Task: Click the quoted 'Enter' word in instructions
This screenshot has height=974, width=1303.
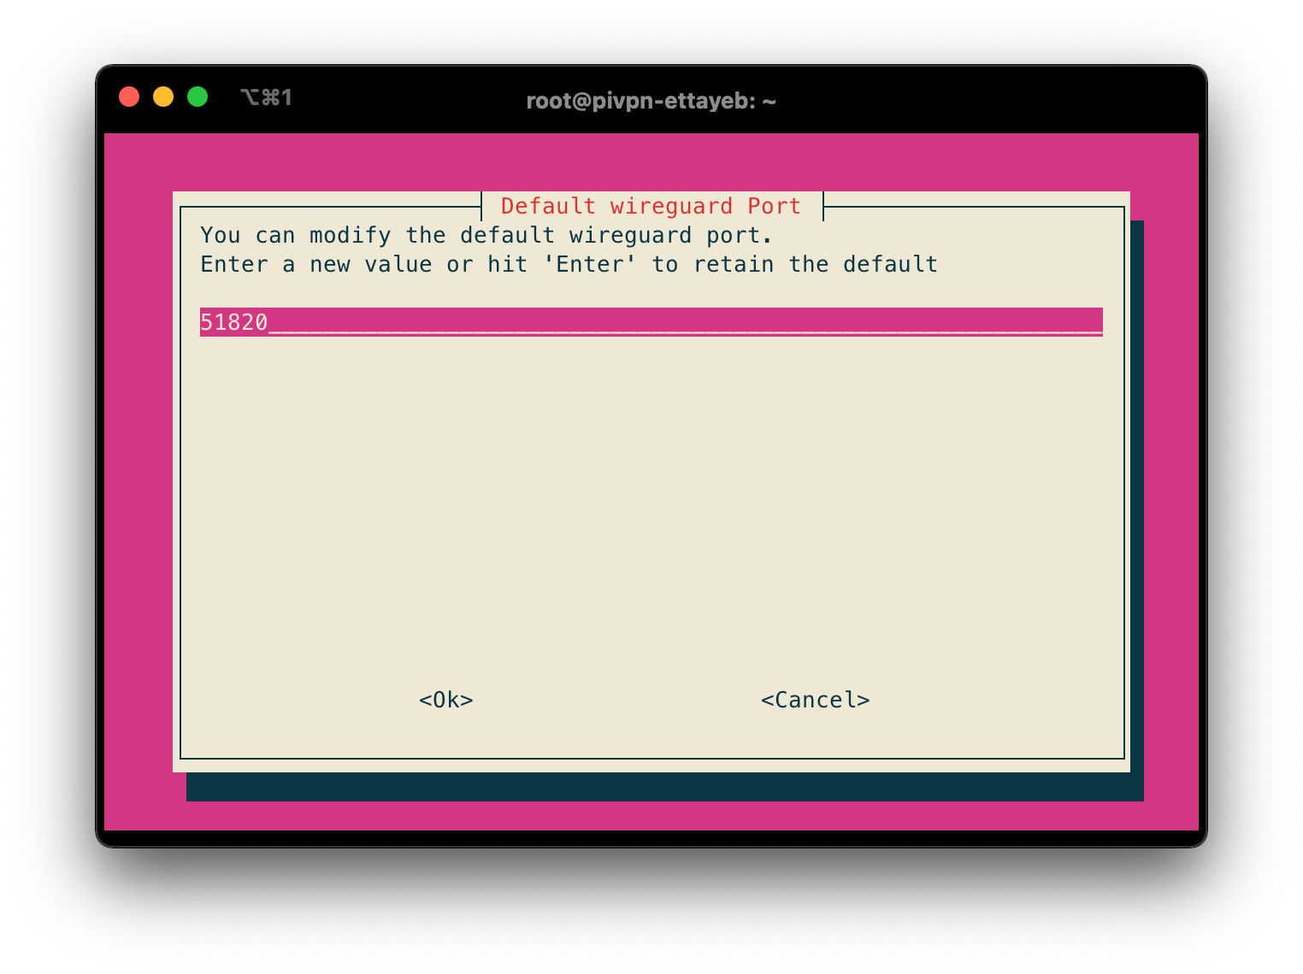Action: (590, 264)
